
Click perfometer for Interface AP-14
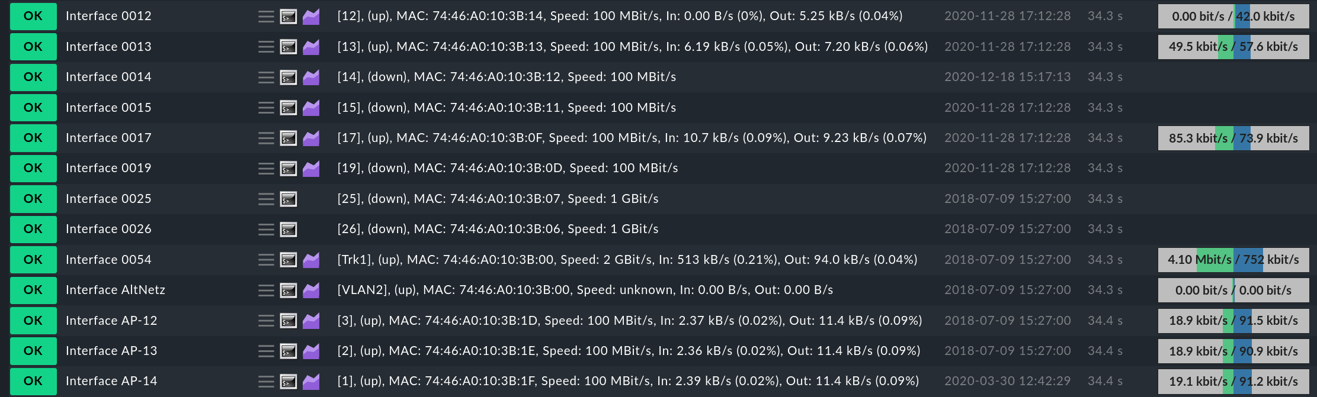coord(1233,382)
